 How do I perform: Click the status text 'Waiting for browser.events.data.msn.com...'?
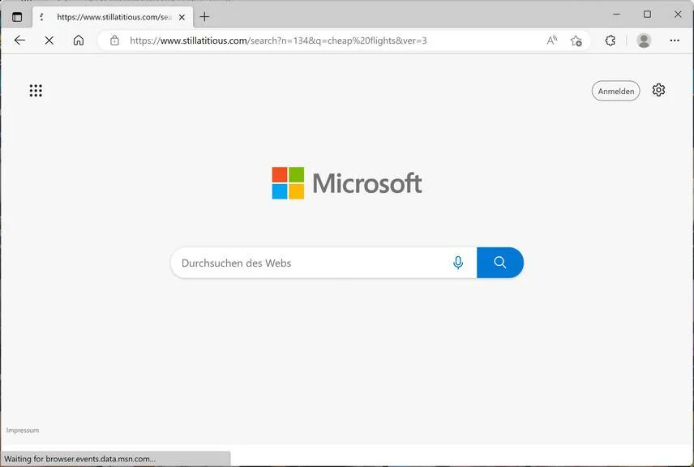click(x=80, y=459)
